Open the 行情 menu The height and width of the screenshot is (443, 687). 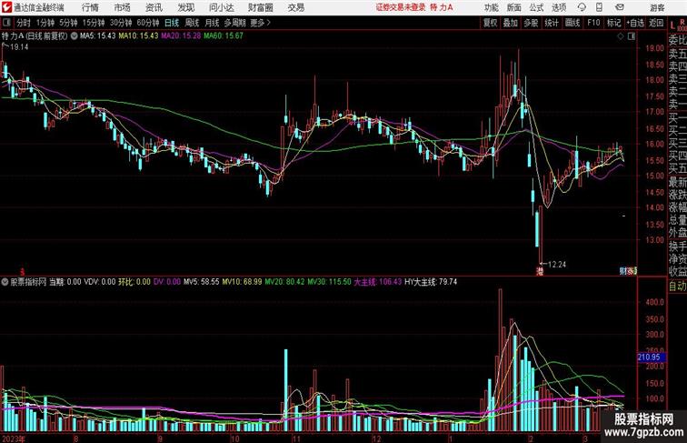[90, 7]
